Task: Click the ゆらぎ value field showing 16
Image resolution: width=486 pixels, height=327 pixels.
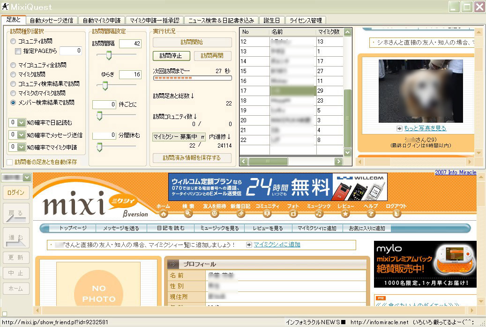Action: [x=130, y=74]
